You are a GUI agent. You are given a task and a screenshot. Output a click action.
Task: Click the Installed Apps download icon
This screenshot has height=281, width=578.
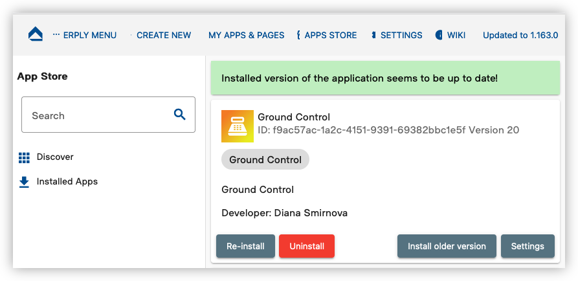point(24,182)
